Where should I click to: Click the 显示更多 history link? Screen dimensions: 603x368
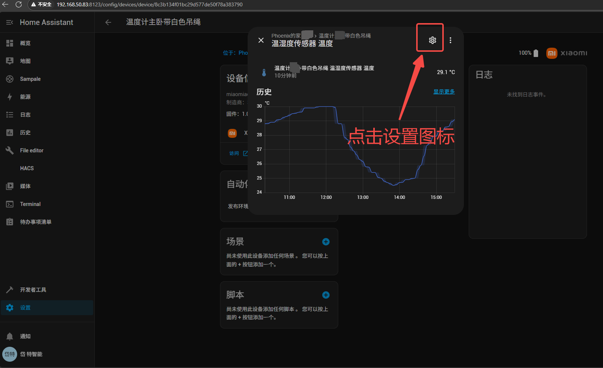(x=444, y=92)
